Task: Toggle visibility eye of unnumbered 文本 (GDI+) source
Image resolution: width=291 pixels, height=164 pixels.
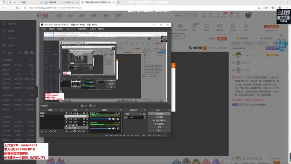Action: pyautogui.click(x=84, y=122)
